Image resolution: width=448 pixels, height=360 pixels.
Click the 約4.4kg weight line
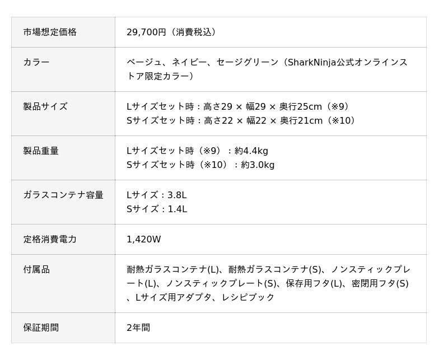[197, 151]
